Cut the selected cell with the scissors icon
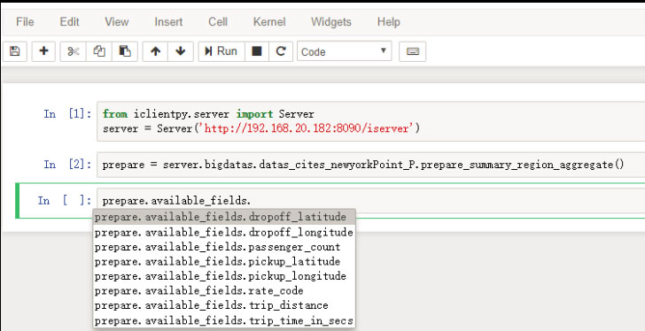 pyautogui.click(x=74, y=51)
